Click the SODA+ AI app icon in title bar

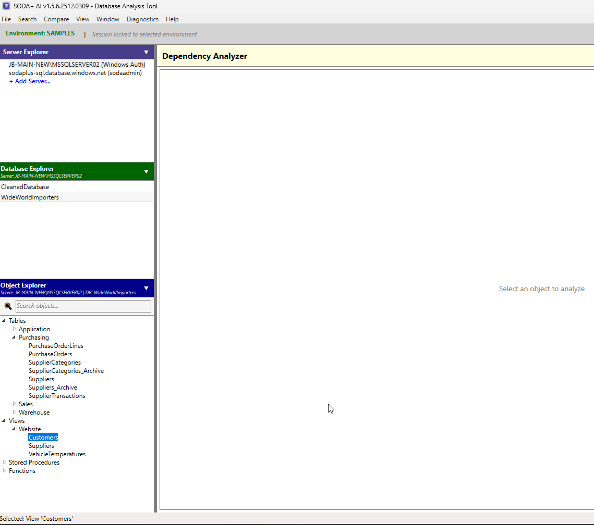click(x=6, y=6)
